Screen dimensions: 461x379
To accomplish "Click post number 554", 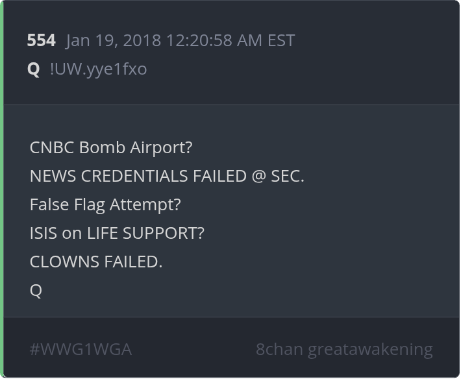I will pos(41,40).
